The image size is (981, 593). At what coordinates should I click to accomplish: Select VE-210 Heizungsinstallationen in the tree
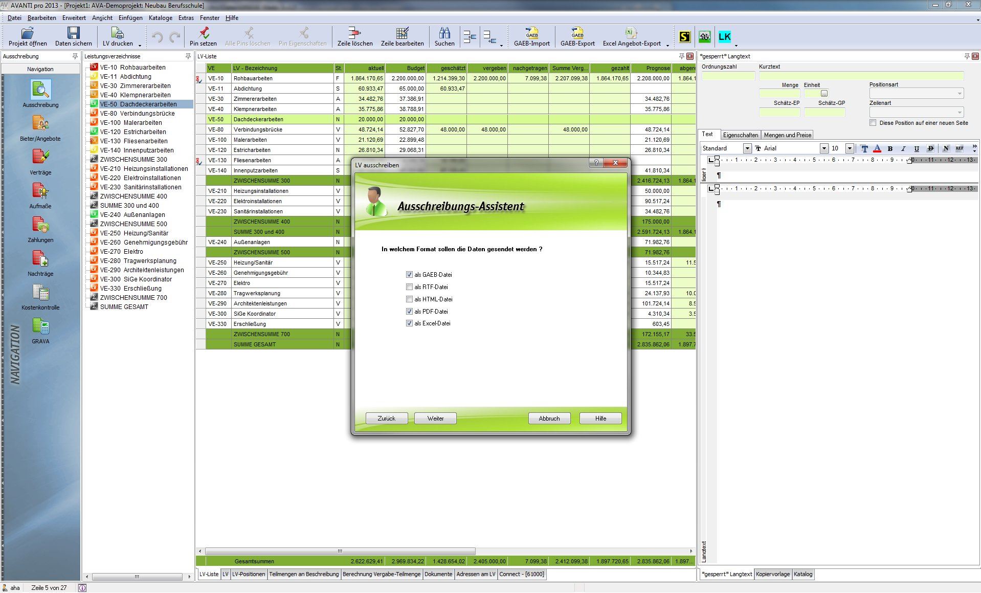click(x=144, y=169)
